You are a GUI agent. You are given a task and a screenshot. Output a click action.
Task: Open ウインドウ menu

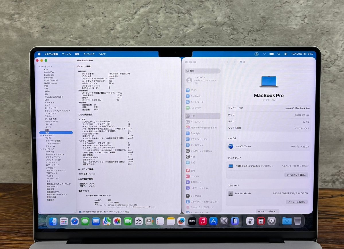(89, 54)
